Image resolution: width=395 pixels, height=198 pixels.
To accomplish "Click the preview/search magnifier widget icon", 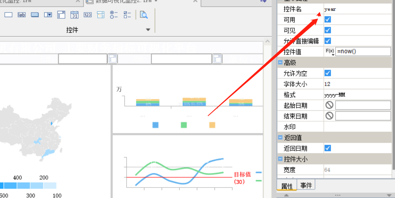I will [x=144, y=15].
